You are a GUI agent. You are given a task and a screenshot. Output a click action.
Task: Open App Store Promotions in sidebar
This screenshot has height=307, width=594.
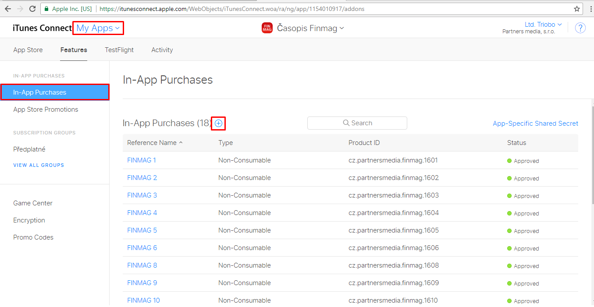(x=46, y=109)
